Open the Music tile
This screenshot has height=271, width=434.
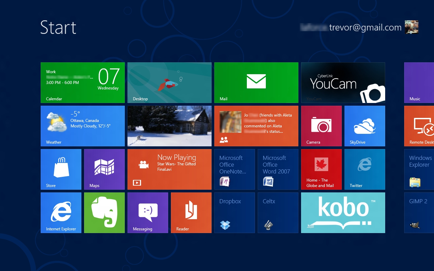coord(419,83)
